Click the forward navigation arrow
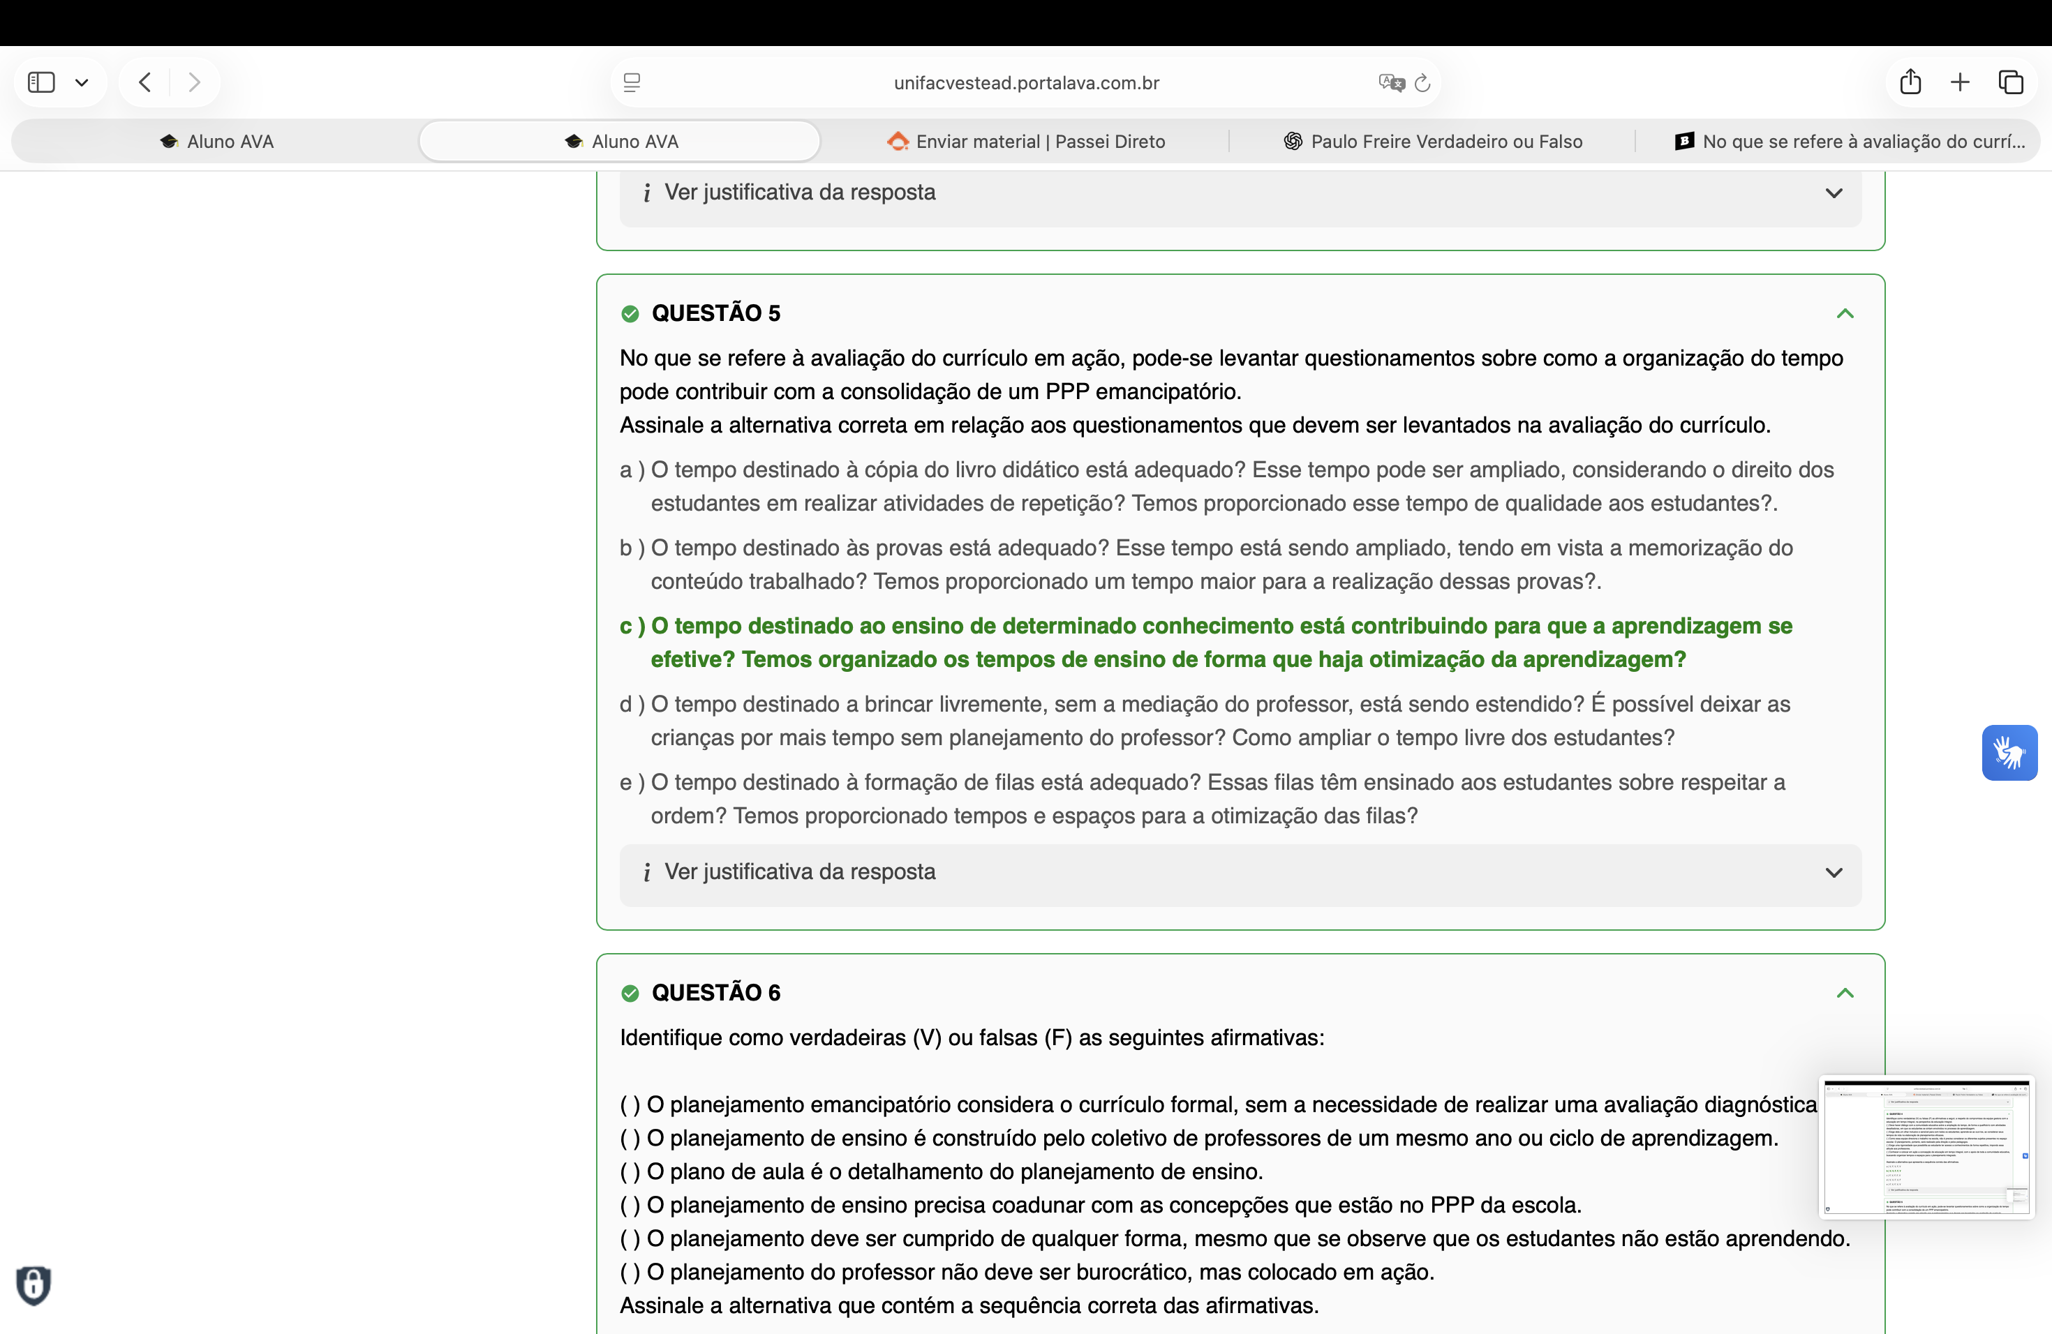Viewport: 2052px width, 1334px height. pyautogui.click(x=194, y=83)
